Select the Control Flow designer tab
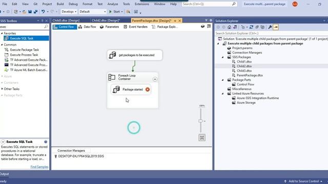The height and width of the screenshot is (184, 328). 65,27
